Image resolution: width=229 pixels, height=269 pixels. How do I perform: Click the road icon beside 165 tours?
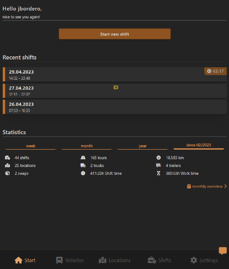click(83, 158)
